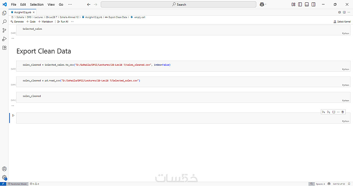Add a Markdown cell
This screenshot has height=186, width=353.
coord(46,22)
